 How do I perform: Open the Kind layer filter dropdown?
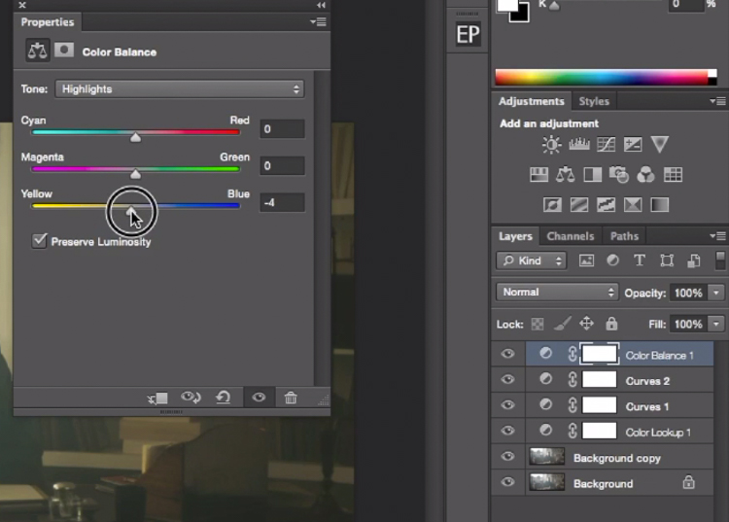point(532,261)
